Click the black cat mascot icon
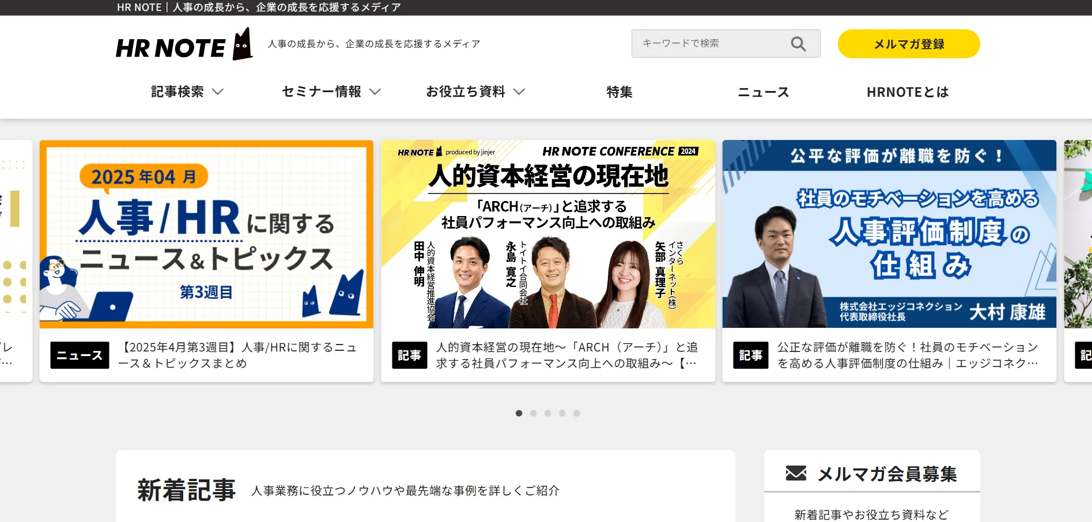Image resolution: width=1092 pixels, height=522 pixels. click(243, 44)
